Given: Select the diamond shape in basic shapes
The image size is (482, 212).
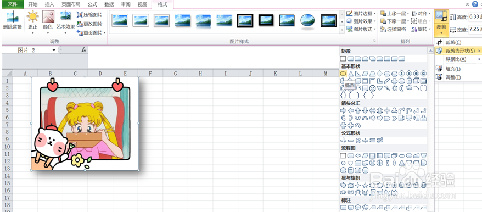Looking at the screenshot, I should 380,74.
